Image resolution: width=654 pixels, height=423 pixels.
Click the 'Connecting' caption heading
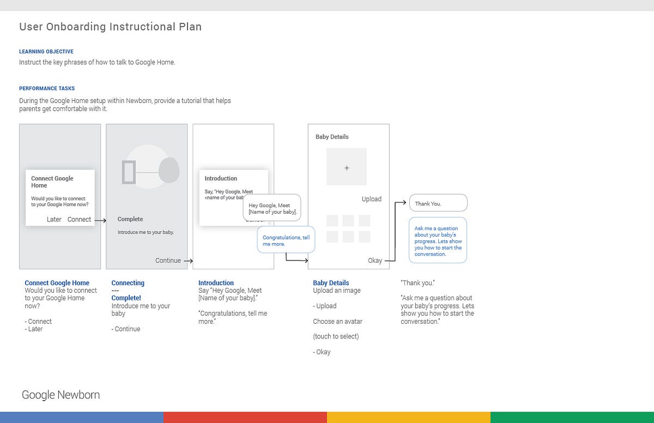point(128,283)
